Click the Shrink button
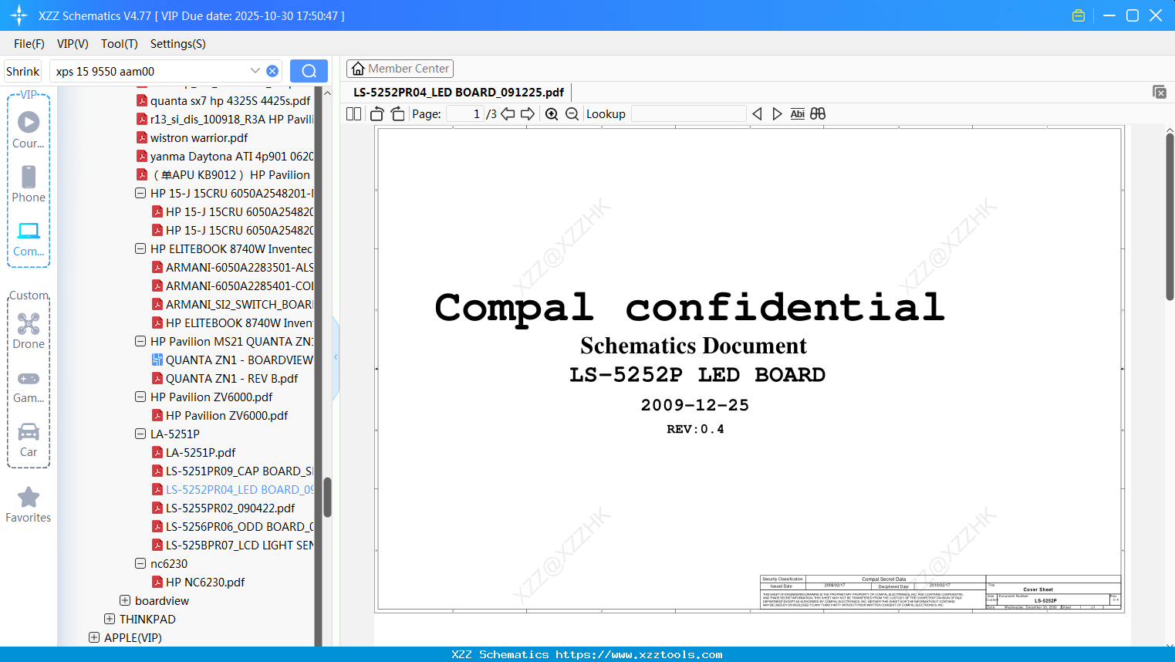Viewport: 1175px width, 662px height. coord(23,71)
